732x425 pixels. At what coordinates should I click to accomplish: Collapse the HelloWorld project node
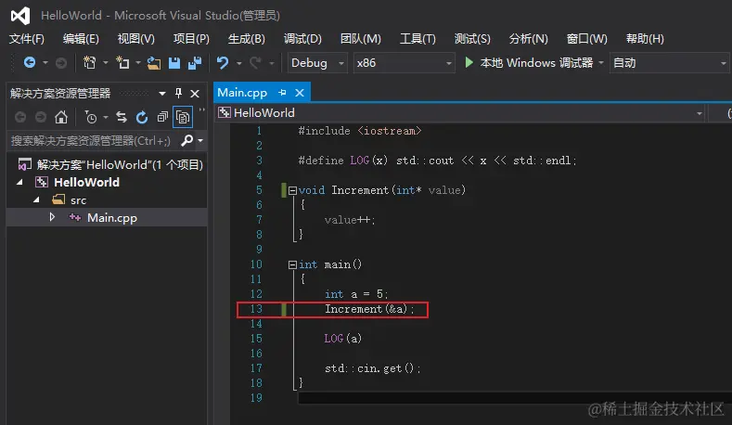[20, 183]
